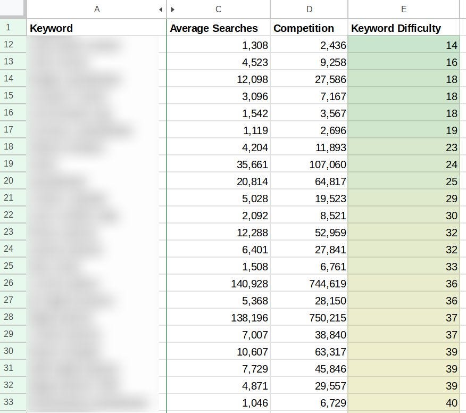The height and width of the screenshot is (413, 466).
Task: Click blurred Keyword cell in row 20
Action: (x=97, y=181)
